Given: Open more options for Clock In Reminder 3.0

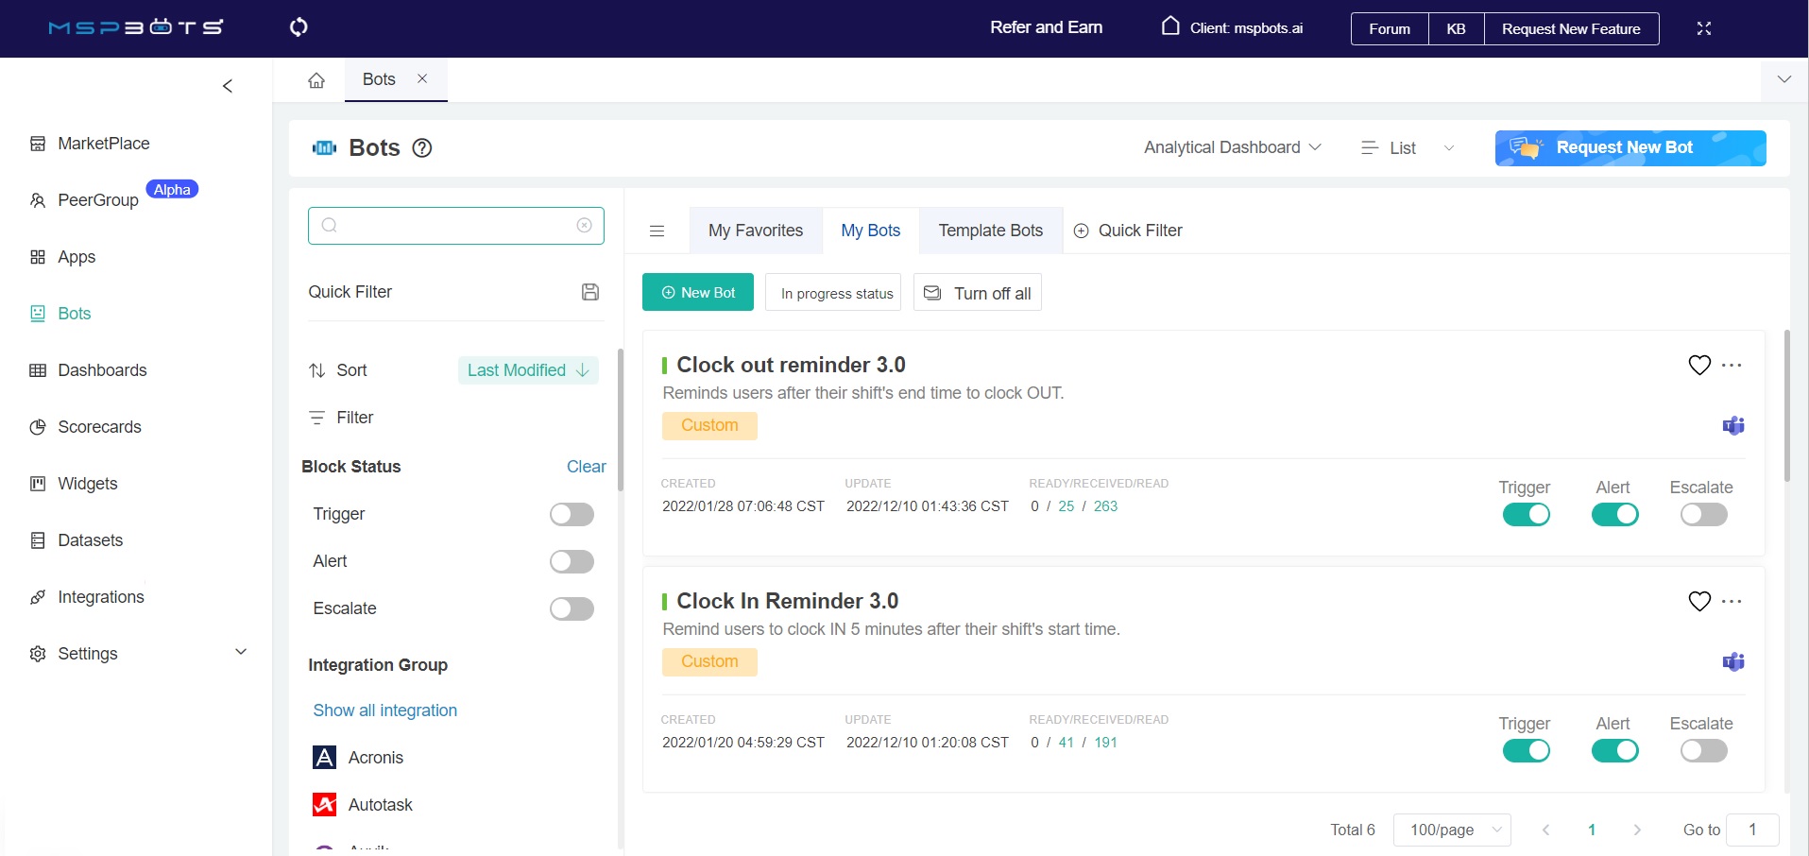Looking at the screenshot, I should (x=1732, y=601).
